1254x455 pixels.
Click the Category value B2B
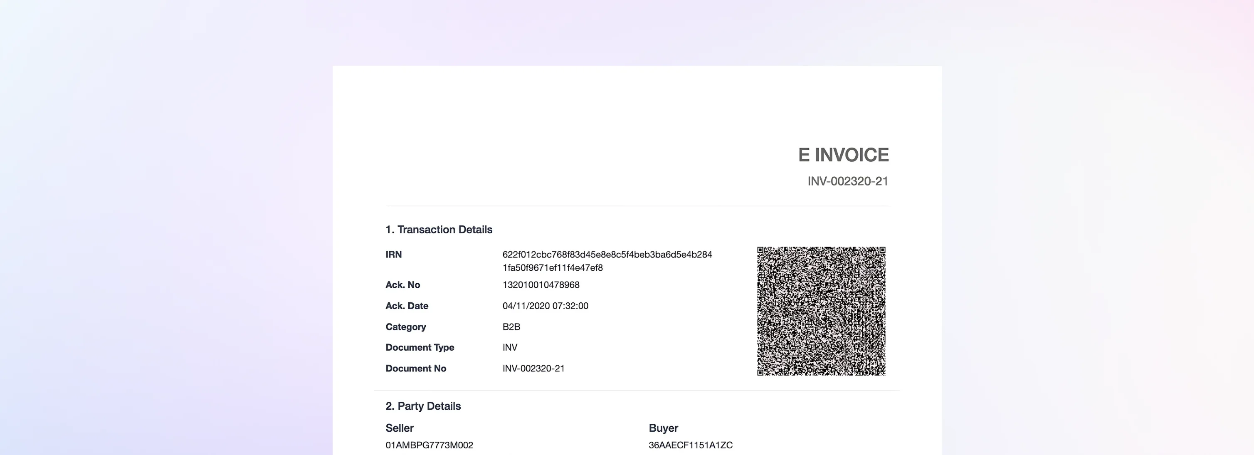[511, 327]
